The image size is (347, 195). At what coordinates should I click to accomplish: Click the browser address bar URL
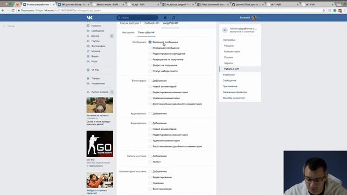68,10
